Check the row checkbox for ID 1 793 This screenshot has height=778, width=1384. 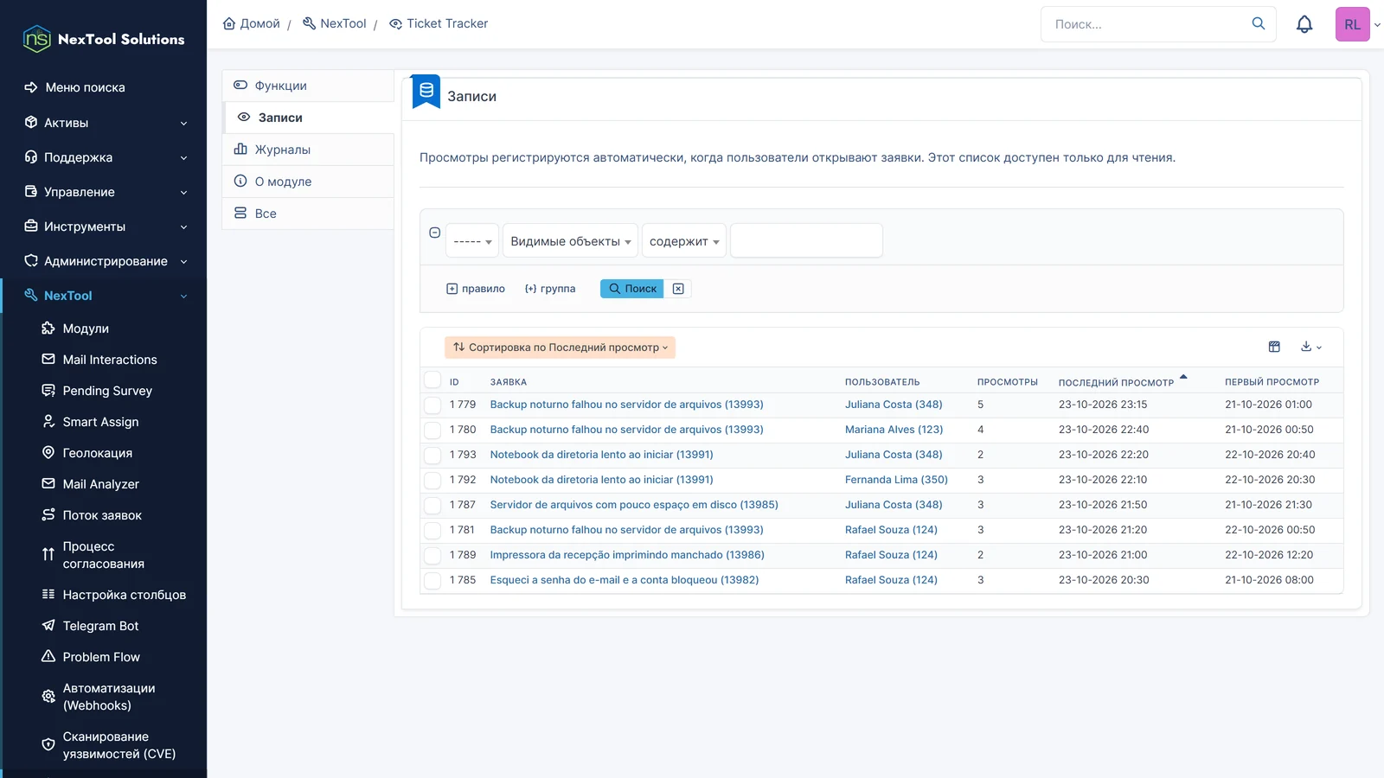pos(432,455)
